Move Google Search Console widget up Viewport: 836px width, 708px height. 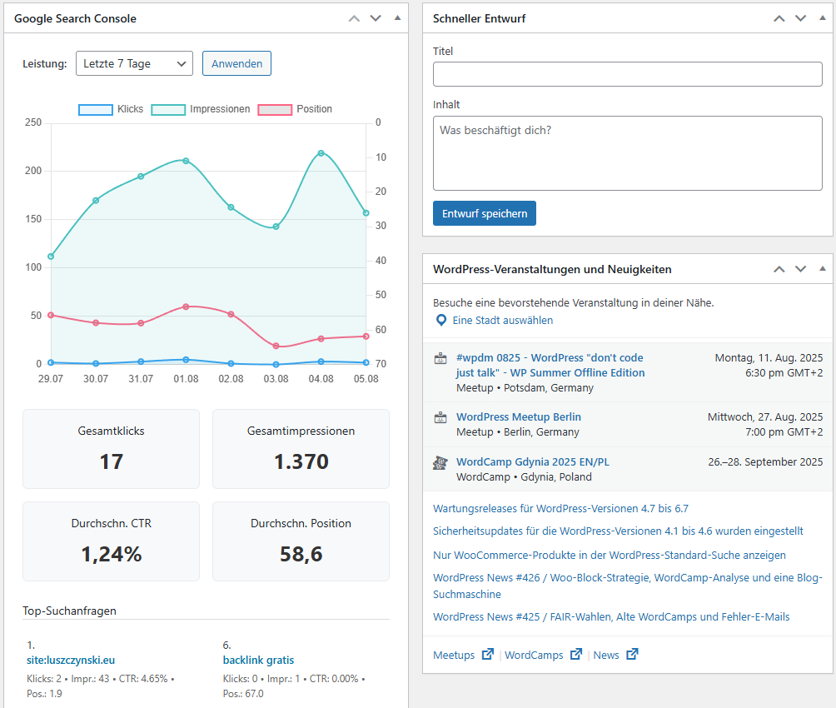(x=354, y=18)
